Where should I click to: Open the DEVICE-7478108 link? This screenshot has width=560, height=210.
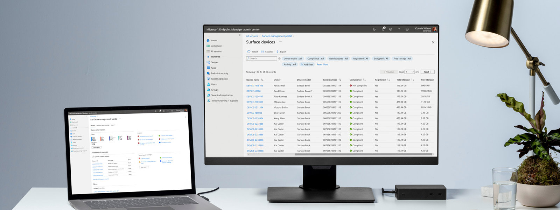[x=254, y=86]
